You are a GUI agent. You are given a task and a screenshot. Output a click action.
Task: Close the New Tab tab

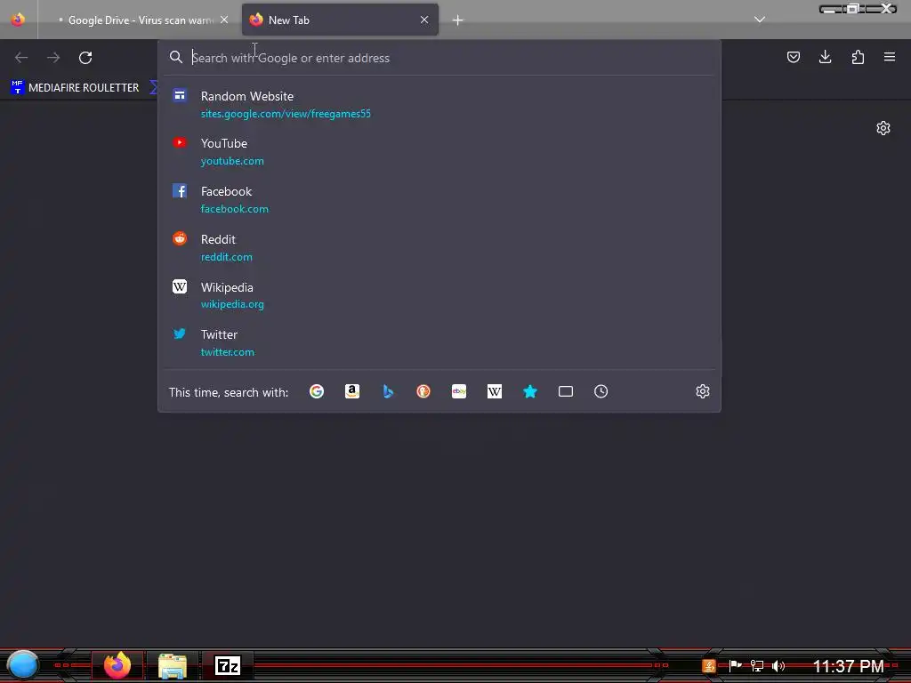point(424,20)
